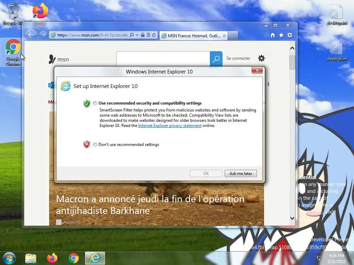
Task: Close the MSN France tab
Action: (x=224, y=36)
